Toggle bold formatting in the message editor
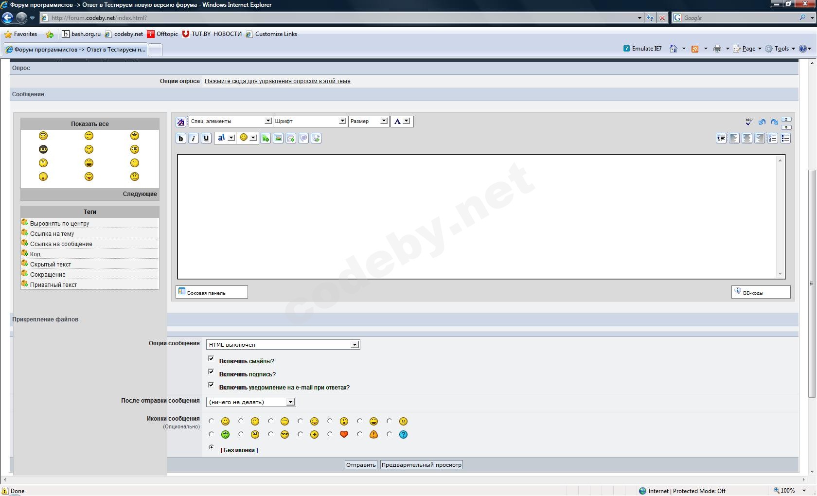The height and width of the screenshot is (496, 817). click(181, 139)
